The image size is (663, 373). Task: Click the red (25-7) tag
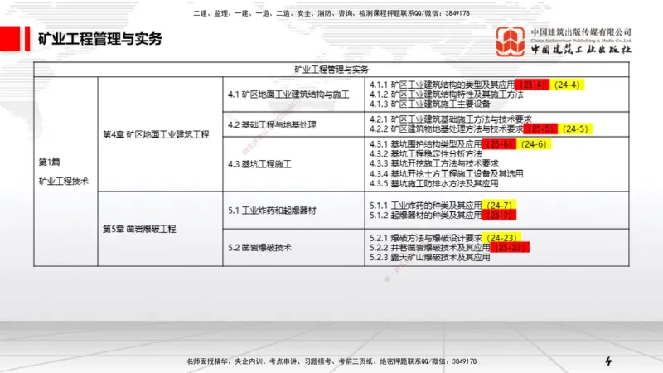tap(500, 216)
